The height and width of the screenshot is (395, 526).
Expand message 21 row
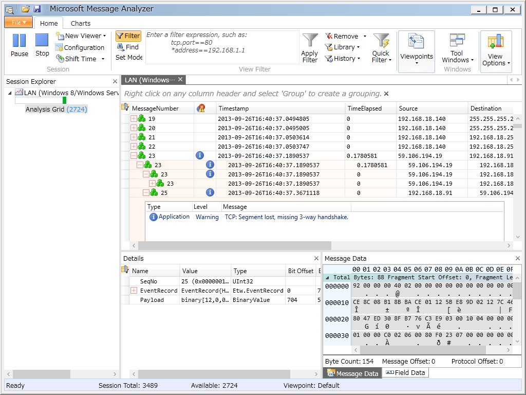[x=134, y=137]
